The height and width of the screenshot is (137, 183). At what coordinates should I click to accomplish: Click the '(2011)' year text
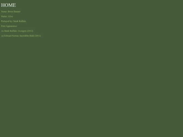coord(38,36)
